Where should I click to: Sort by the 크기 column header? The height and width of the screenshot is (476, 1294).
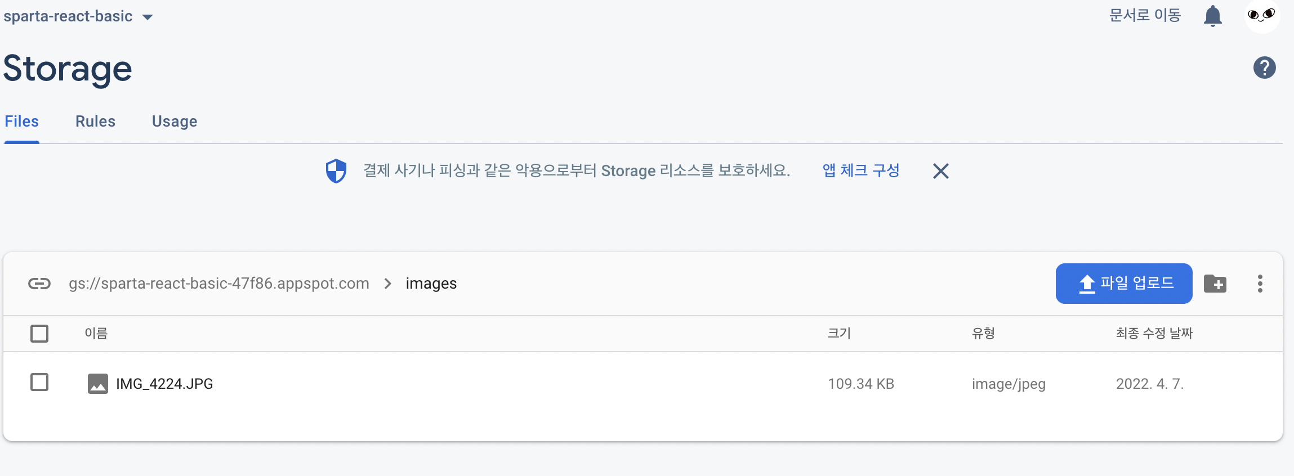(839, 333)
